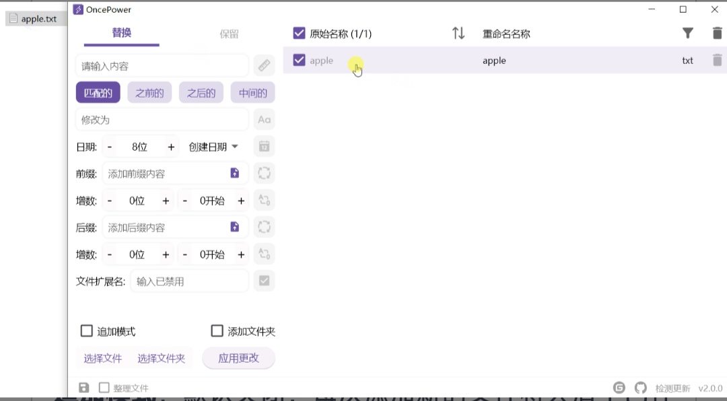Click the 选择文件 link
This screenshot has width=727, height=401.
[102, 359]
